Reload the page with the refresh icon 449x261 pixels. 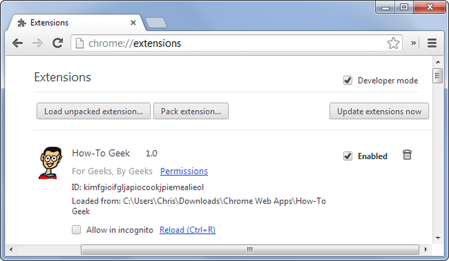coord(57,43)
